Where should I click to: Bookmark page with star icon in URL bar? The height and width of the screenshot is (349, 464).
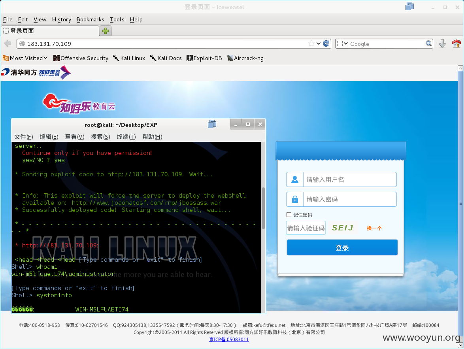(x=311, y=43)
